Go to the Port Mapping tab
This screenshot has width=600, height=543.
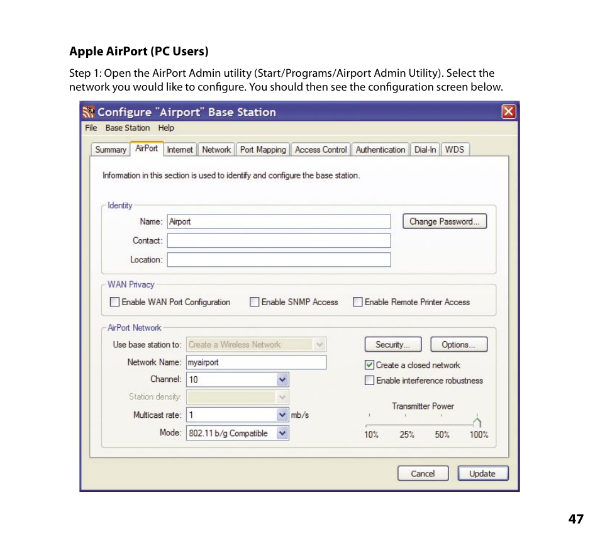tap(263, 150)
